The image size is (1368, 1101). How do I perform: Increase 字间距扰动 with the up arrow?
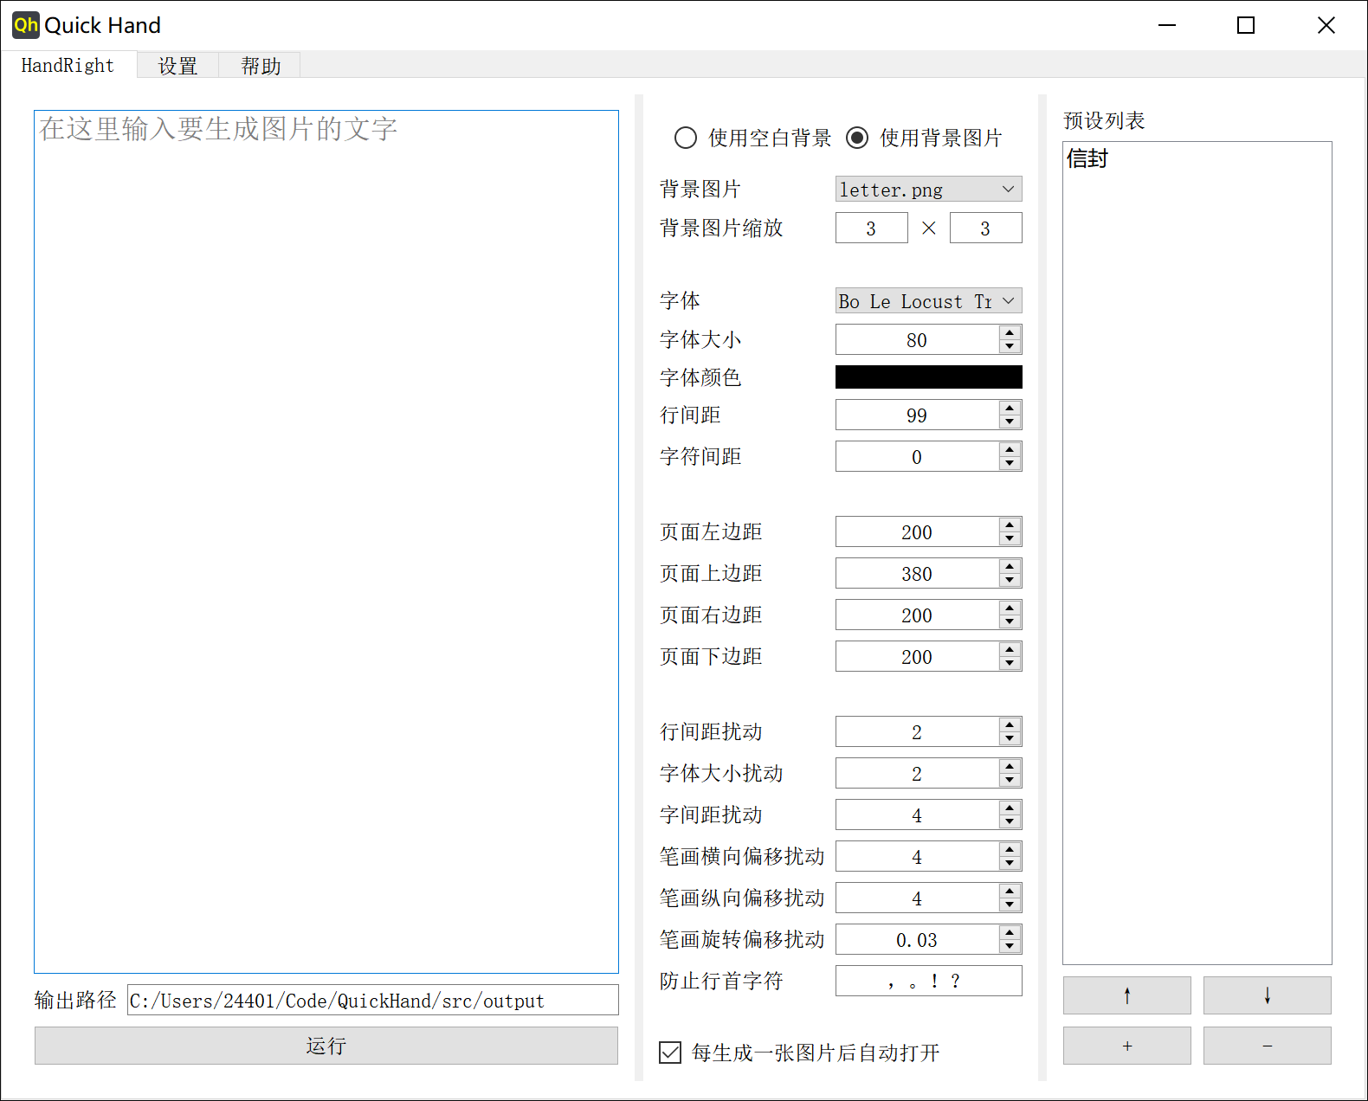coord(1010,808)
